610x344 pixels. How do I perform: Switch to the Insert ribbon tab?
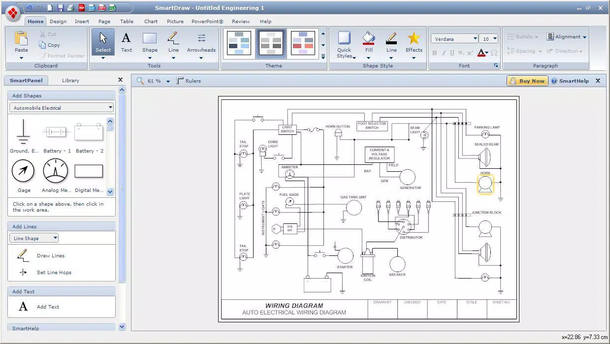pos(82,21)
